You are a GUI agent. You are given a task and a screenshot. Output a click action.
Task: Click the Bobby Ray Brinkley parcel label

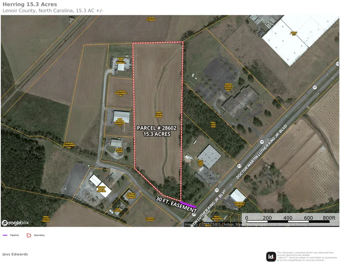[121, 60]
